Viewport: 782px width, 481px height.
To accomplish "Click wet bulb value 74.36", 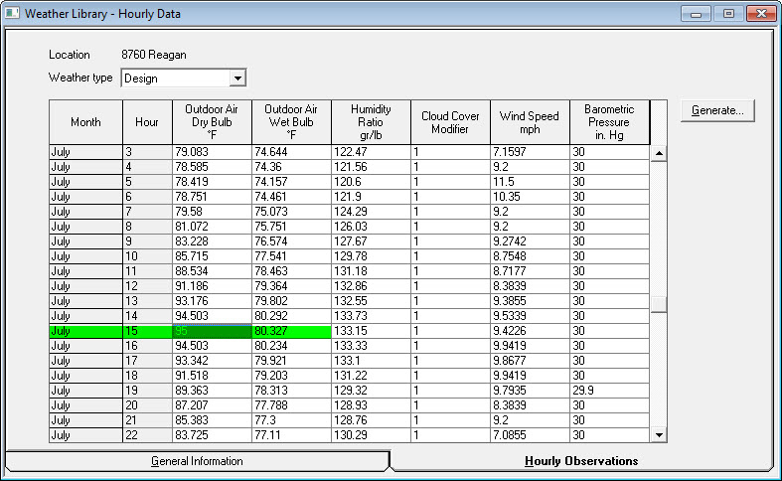I will tap(291, 167).
